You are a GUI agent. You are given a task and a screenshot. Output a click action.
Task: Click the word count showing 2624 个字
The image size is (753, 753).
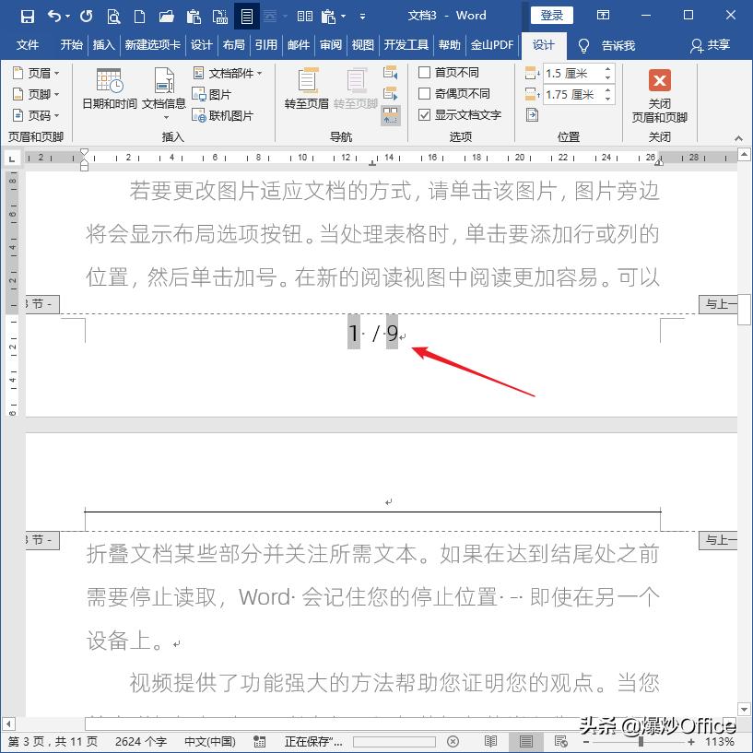pyautogui.click(x=141, y=741)
